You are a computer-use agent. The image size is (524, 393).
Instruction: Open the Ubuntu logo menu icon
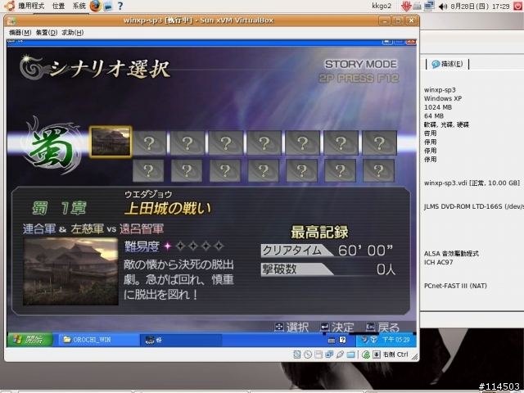(x=10, y=6)
